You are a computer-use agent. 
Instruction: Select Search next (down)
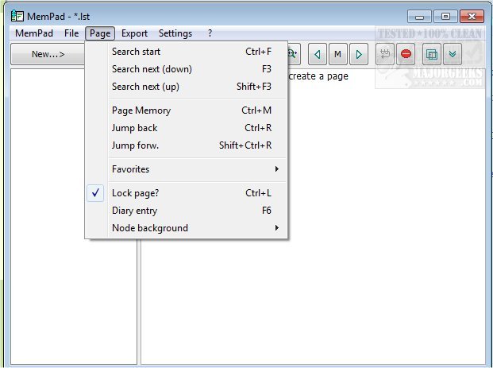[x=186, y=69]
